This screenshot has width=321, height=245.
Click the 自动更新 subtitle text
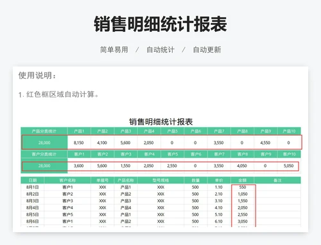[207, 50]
